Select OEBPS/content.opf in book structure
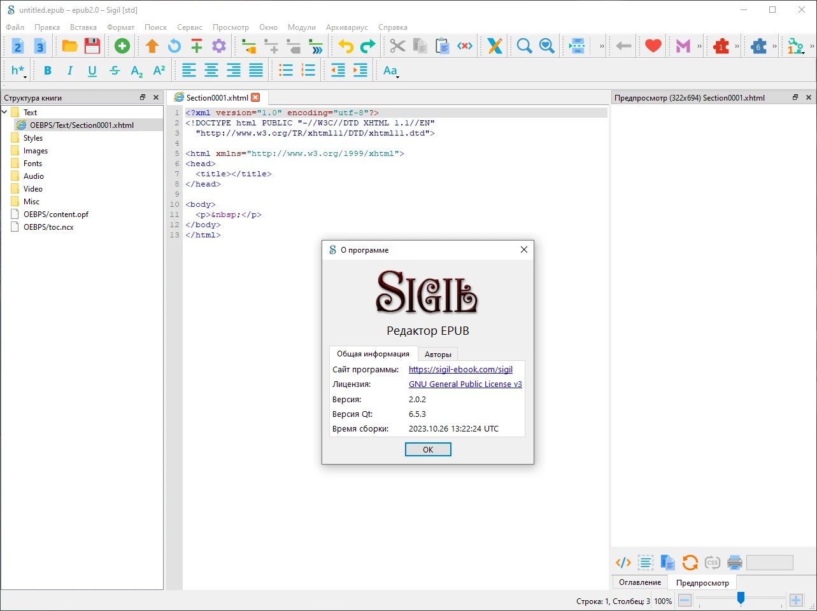Image resolution: width=817 pixels, height=611 pixels. (56, 214)
